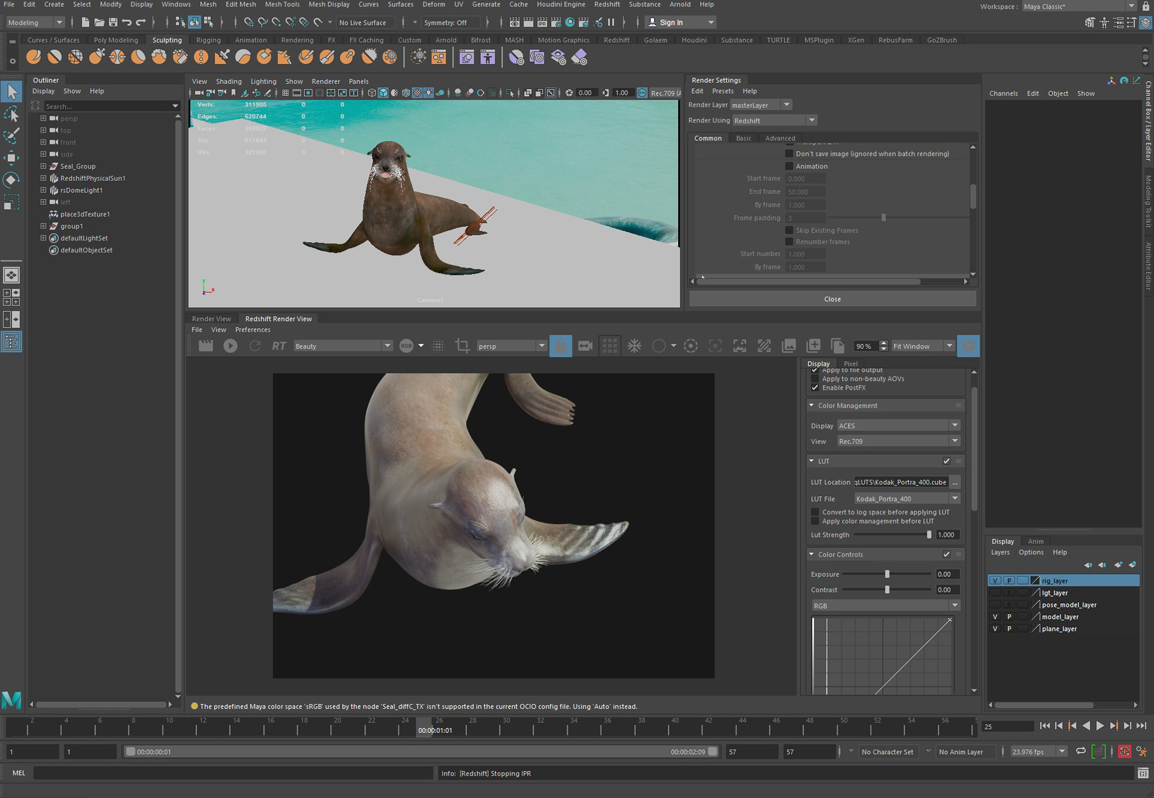
Task: Click the RT render mode icon
Action: click(279, 346)
